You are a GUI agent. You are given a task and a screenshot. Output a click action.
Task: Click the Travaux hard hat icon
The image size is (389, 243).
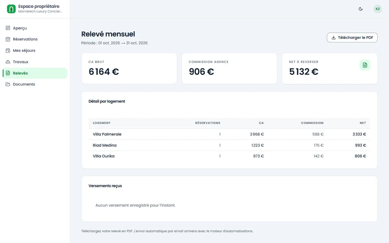point(8,62)
